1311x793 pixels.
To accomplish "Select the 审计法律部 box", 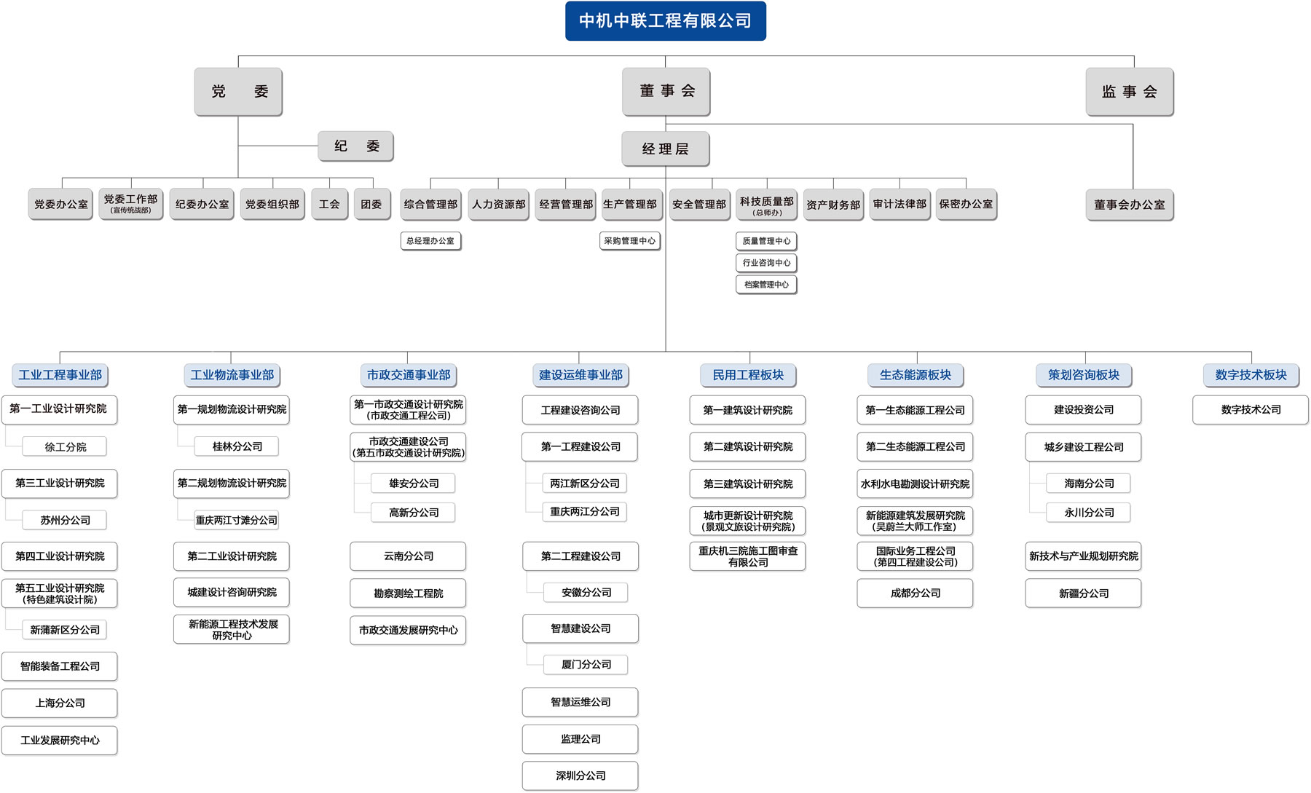I will (x=900, y=205).
